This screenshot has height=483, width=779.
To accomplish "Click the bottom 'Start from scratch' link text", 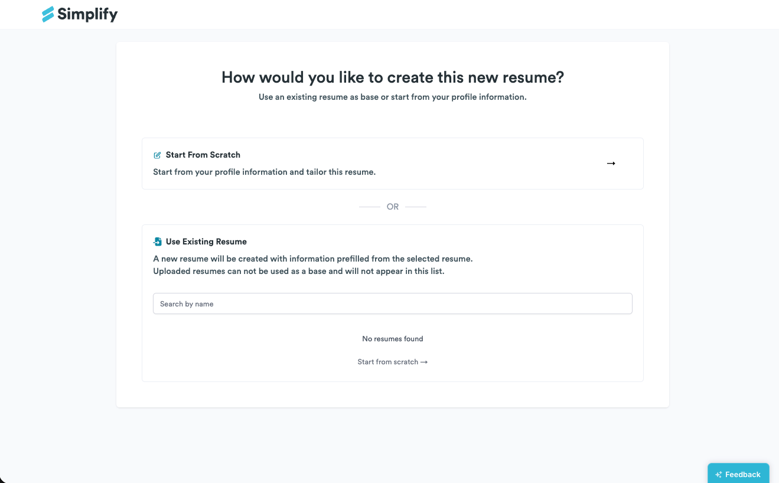I will pyautogui.click(x=388, y=362).
